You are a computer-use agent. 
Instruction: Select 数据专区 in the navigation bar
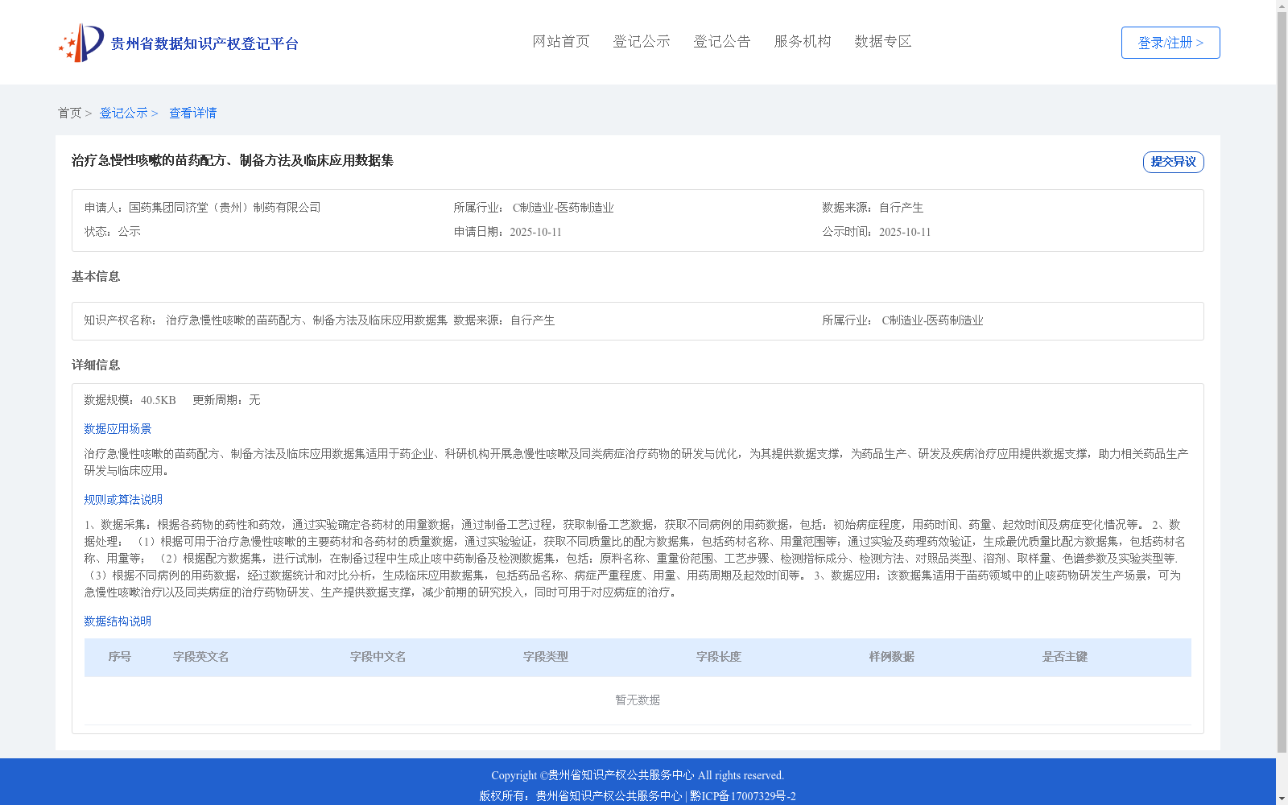coord(883,42)
